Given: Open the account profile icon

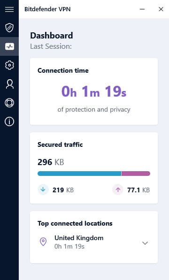Looking at the screenshot, I should tap(9, 84).
